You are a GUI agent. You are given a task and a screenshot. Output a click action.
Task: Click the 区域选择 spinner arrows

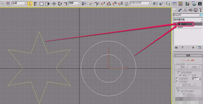200,79
